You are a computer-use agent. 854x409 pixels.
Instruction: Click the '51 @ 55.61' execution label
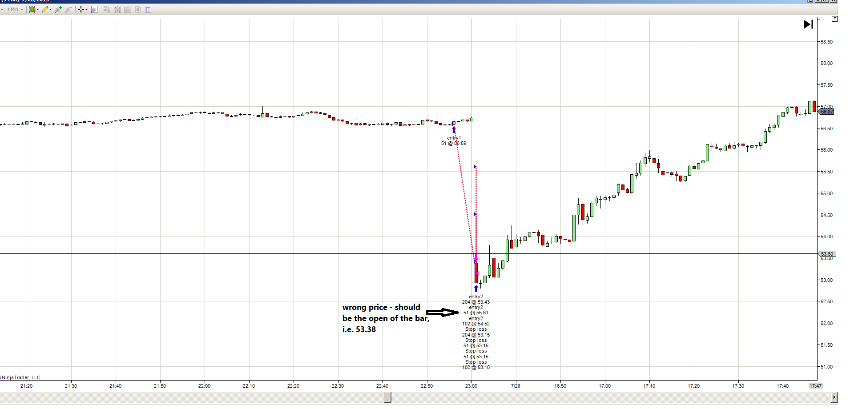476,313
